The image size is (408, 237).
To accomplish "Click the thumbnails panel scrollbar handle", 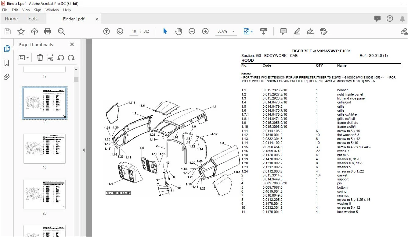I will click(76, 80).
